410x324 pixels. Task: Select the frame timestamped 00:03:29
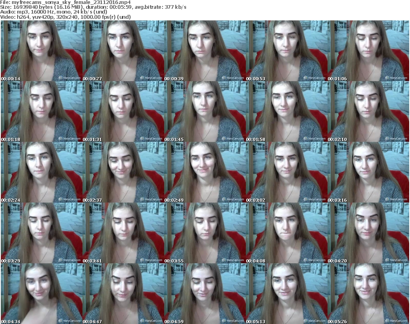pyautogui.click(x=41, y=233)
